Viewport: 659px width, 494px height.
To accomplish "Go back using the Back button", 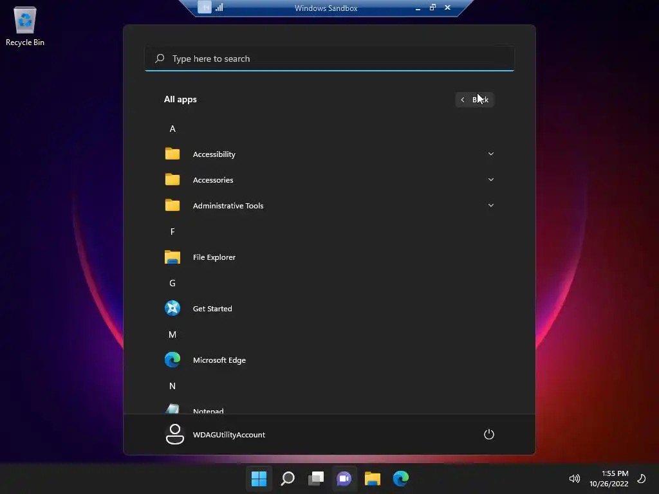I will (x=474, y=100).
